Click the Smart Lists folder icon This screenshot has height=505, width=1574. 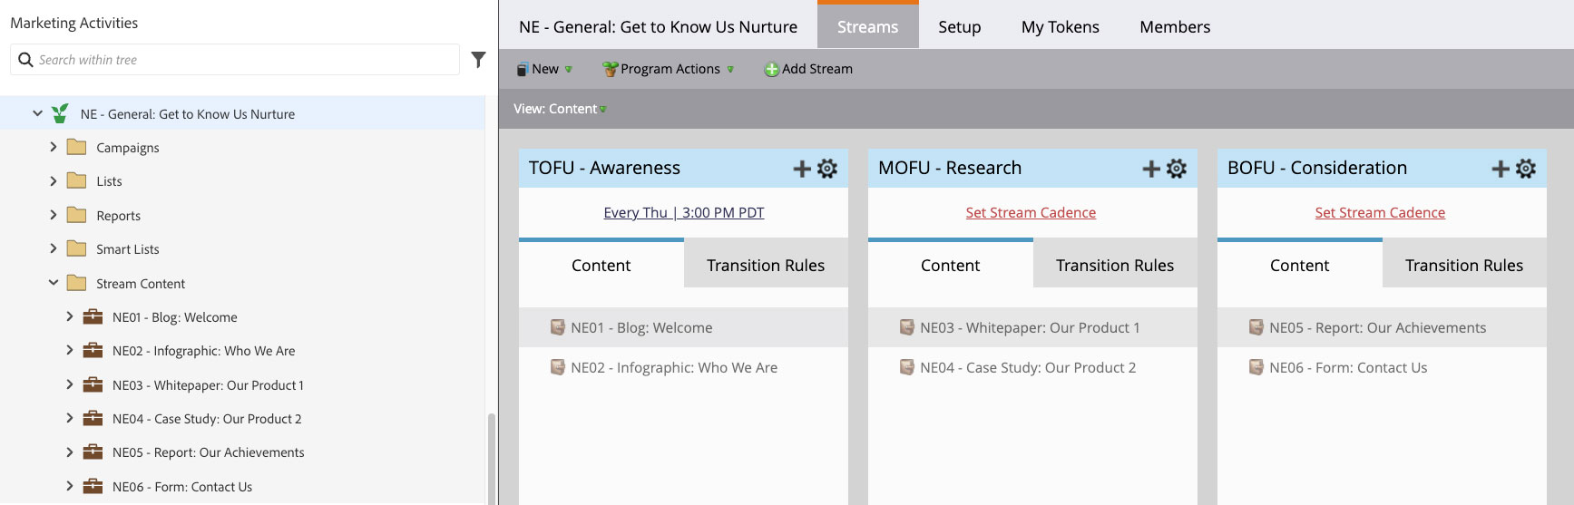click(77, 248)
